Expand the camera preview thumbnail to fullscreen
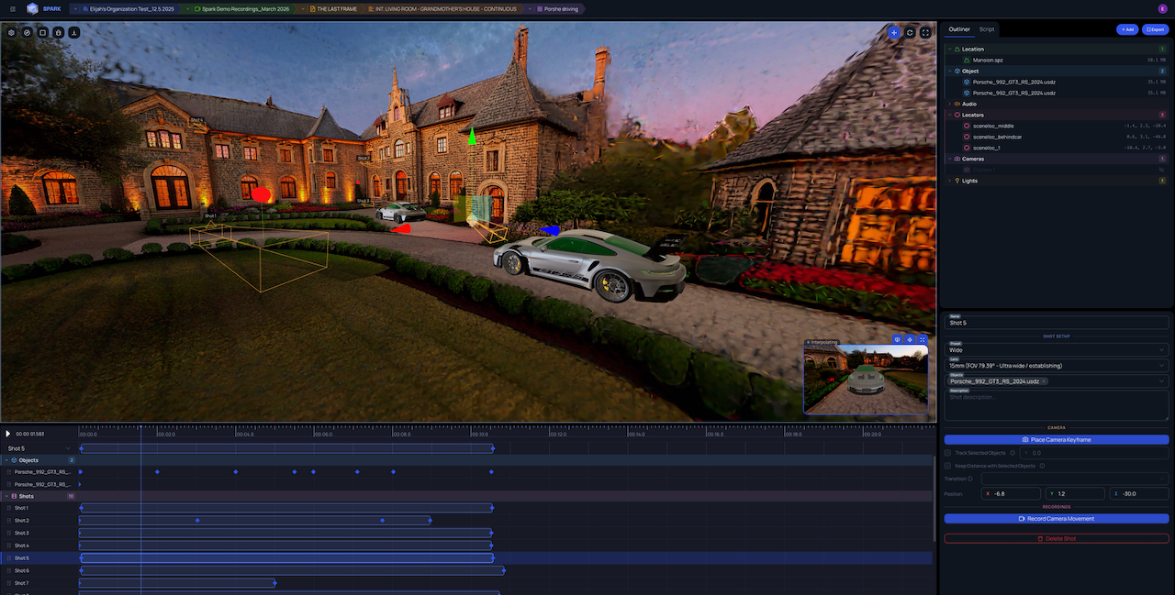The image size is (1175, 595). (923, 340)
